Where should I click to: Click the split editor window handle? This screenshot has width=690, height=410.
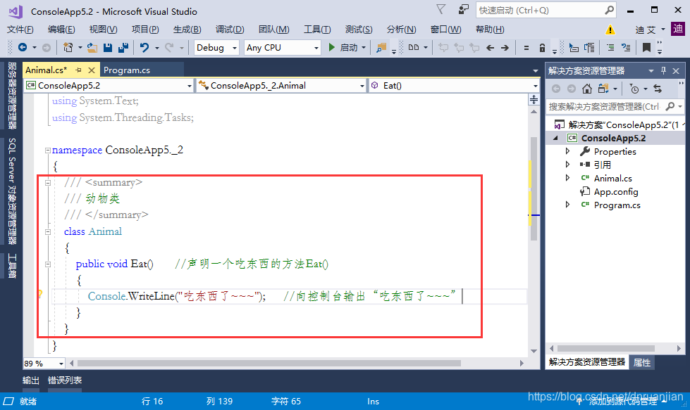click(534, 100)
